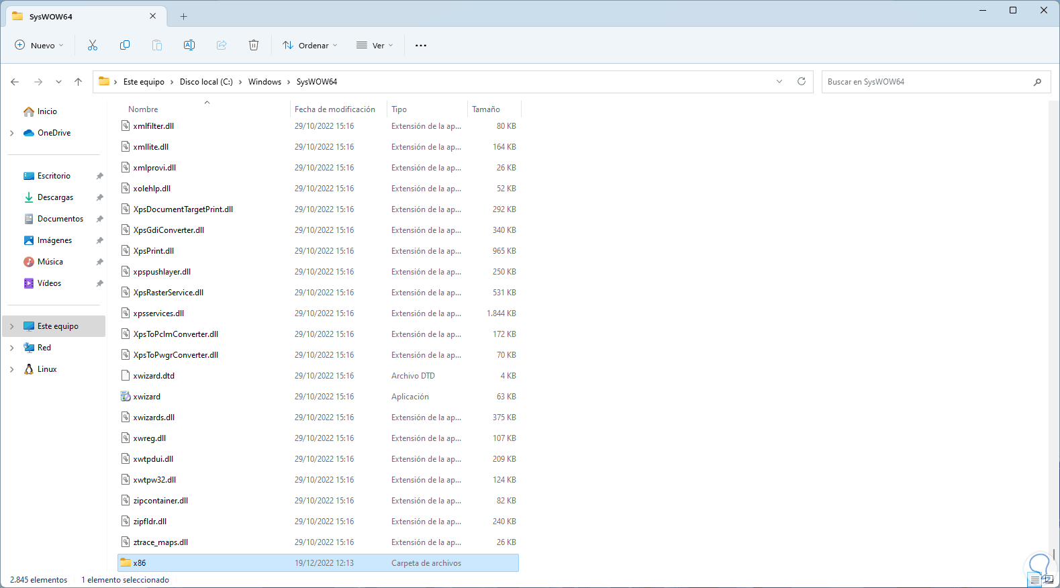Expand the Red tree node
Image resolution: width=1060 pixels, height=588 pixels.
click(x=12, y=348)
